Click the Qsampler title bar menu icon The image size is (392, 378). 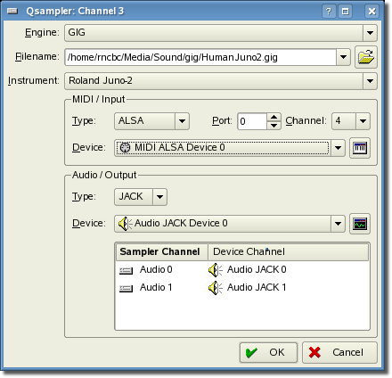tap(12, 12)
